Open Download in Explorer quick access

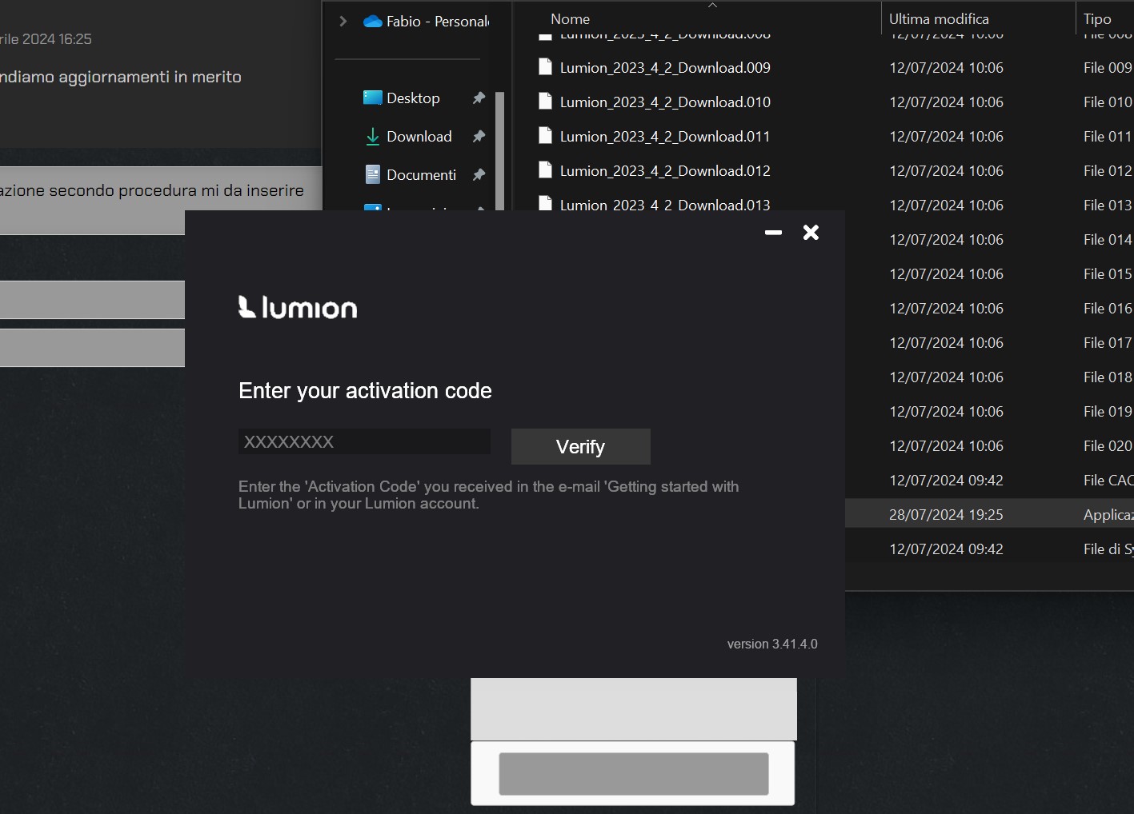419,137
